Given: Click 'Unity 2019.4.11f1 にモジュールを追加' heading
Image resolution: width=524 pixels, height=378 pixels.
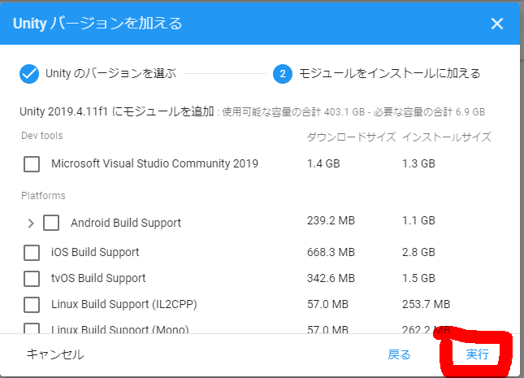Looking at the screenshot, I should pos(117,111).
